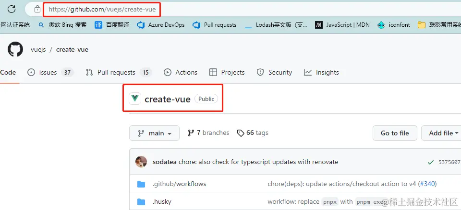Click the create-vue breadcrumb link
The width and height of the screenshot is (461, 210).
pos(72,49)
